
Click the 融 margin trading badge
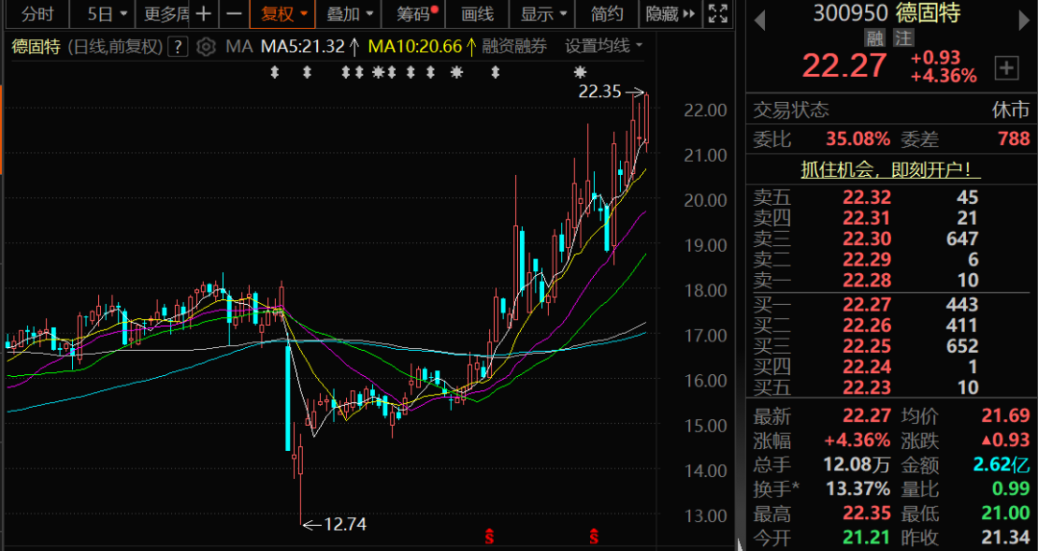click(x=875, y=38)
